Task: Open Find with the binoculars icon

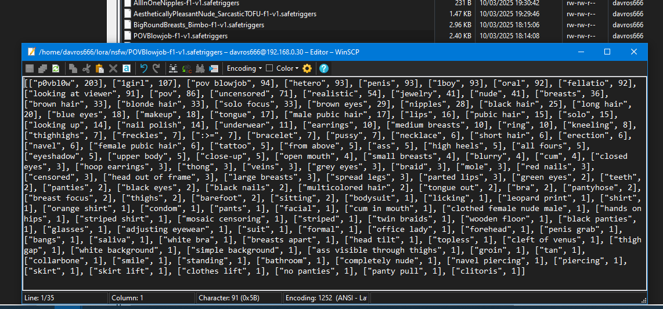Action: click(x=174, y=68)
